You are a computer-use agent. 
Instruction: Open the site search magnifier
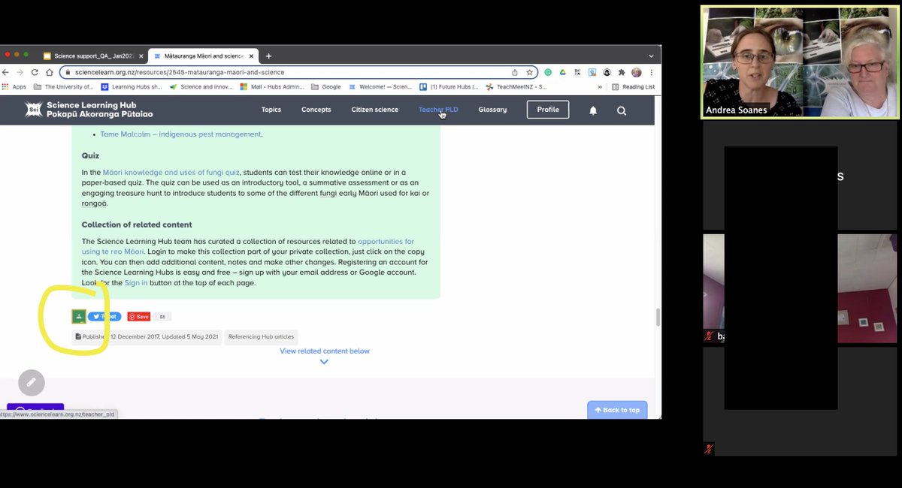coord(622,110)
